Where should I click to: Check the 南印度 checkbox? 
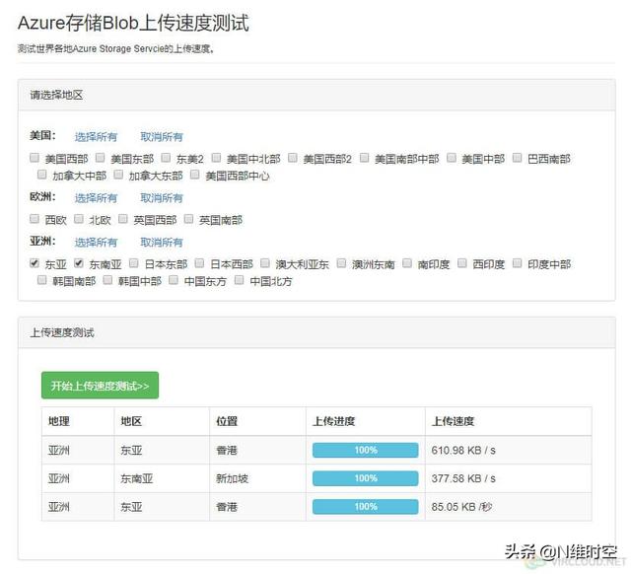click(x=407, y=263)
